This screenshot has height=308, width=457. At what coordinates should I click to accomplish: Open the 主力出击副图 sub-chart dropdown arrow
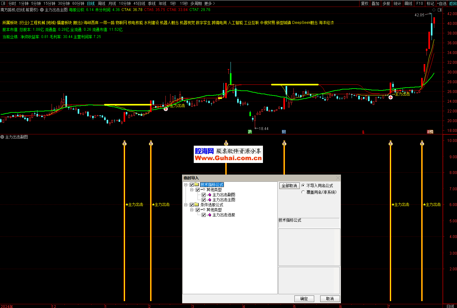click(2, 137)
